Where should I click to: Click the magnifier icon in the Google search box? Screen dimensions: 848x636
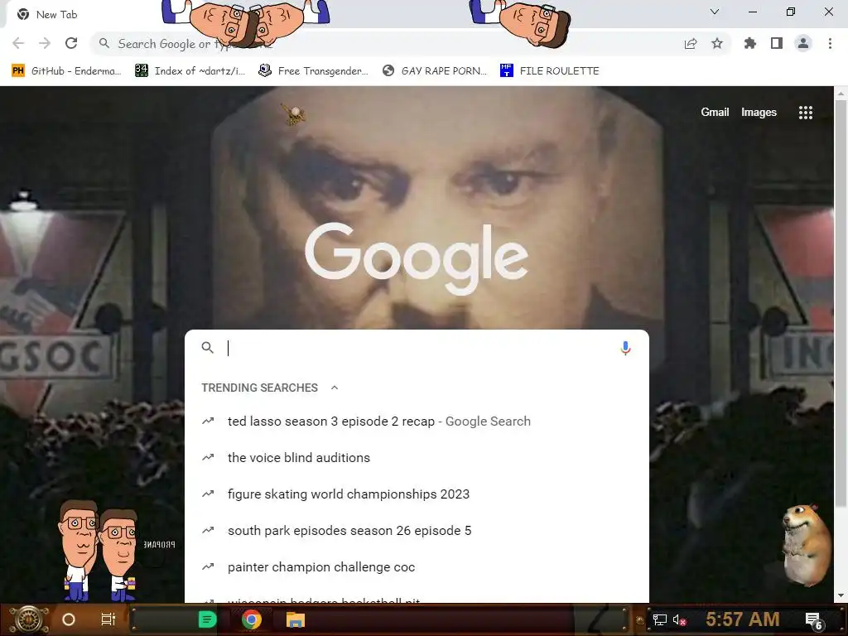click(208, 348)
